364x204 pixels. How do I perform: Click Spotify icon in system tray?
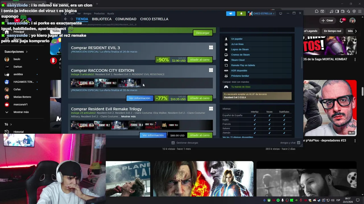pyautogui.click(x=278, y=200)
